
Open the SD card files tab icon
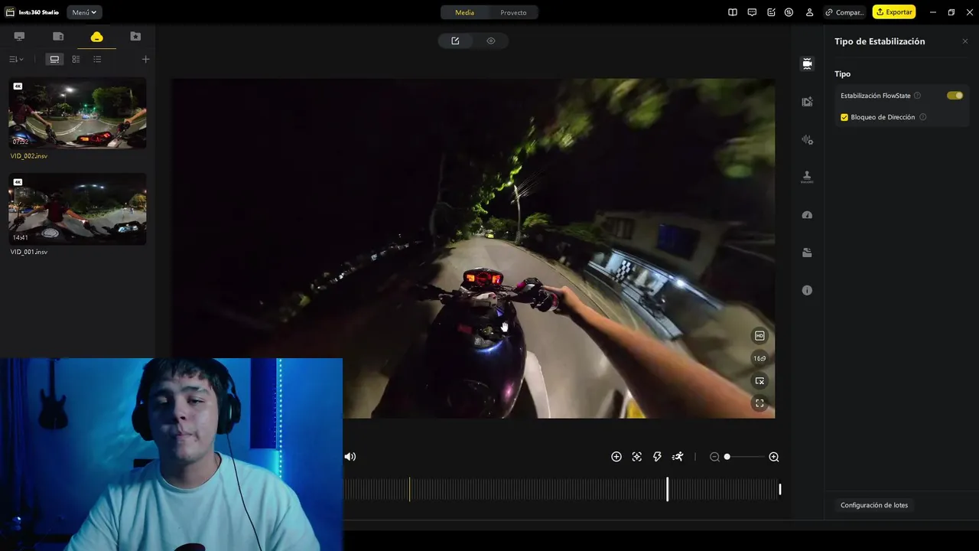[x=58, y=36]
